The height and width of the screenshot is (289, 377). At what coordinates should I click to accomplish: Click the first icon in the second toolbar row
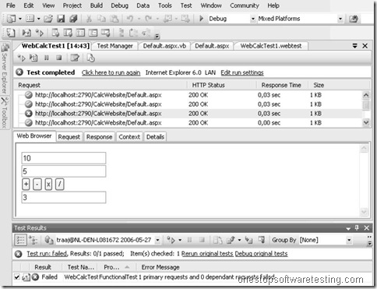click(11, 33)
